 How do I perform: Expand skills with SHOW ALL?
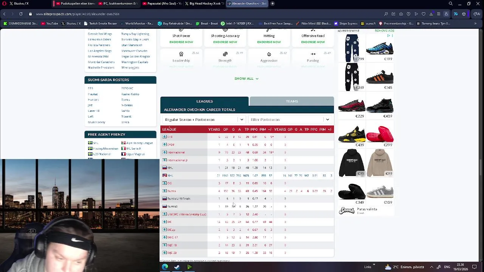click(x=246, y=79)
